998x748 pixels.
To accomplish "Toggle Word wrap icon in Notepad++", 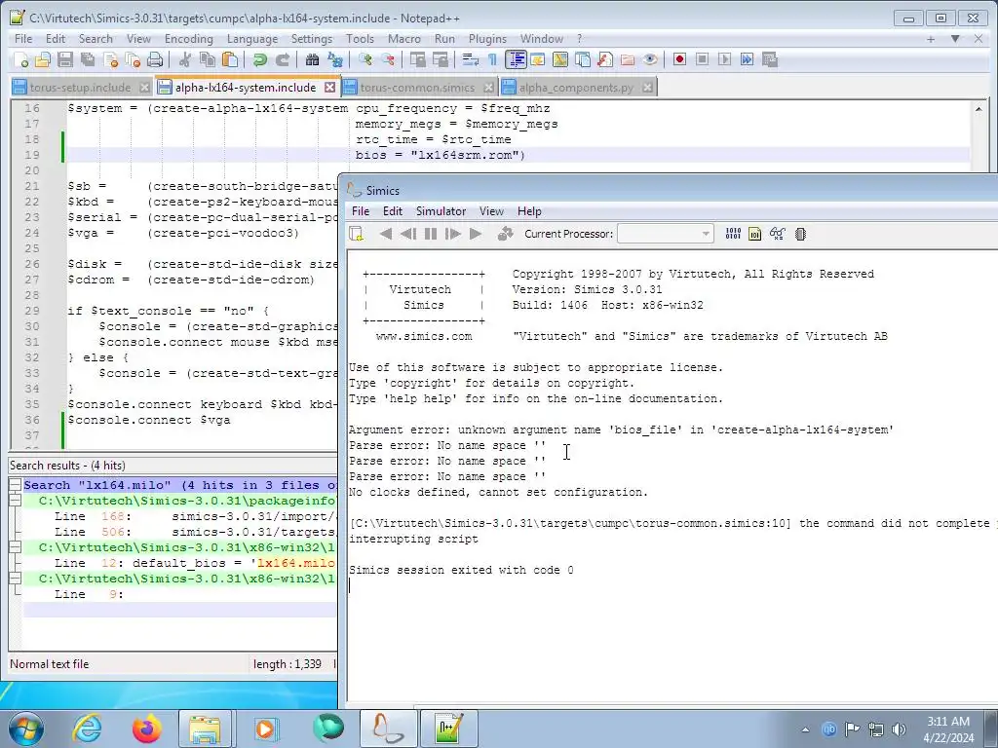I will pyautogui.click(x=471, y=59).
